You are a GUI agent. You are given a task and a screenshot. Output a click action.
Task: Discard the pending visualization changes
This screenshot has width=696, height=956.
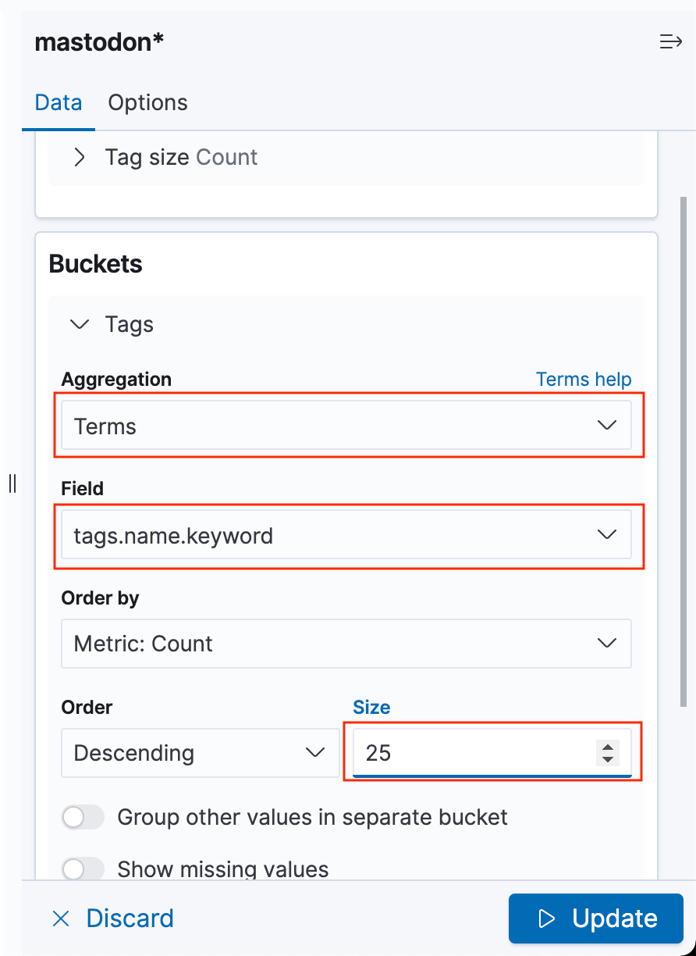coord(130,919)
